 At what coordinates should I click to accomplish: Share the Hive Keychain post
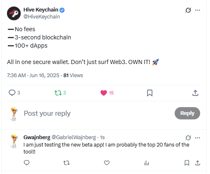195,93
